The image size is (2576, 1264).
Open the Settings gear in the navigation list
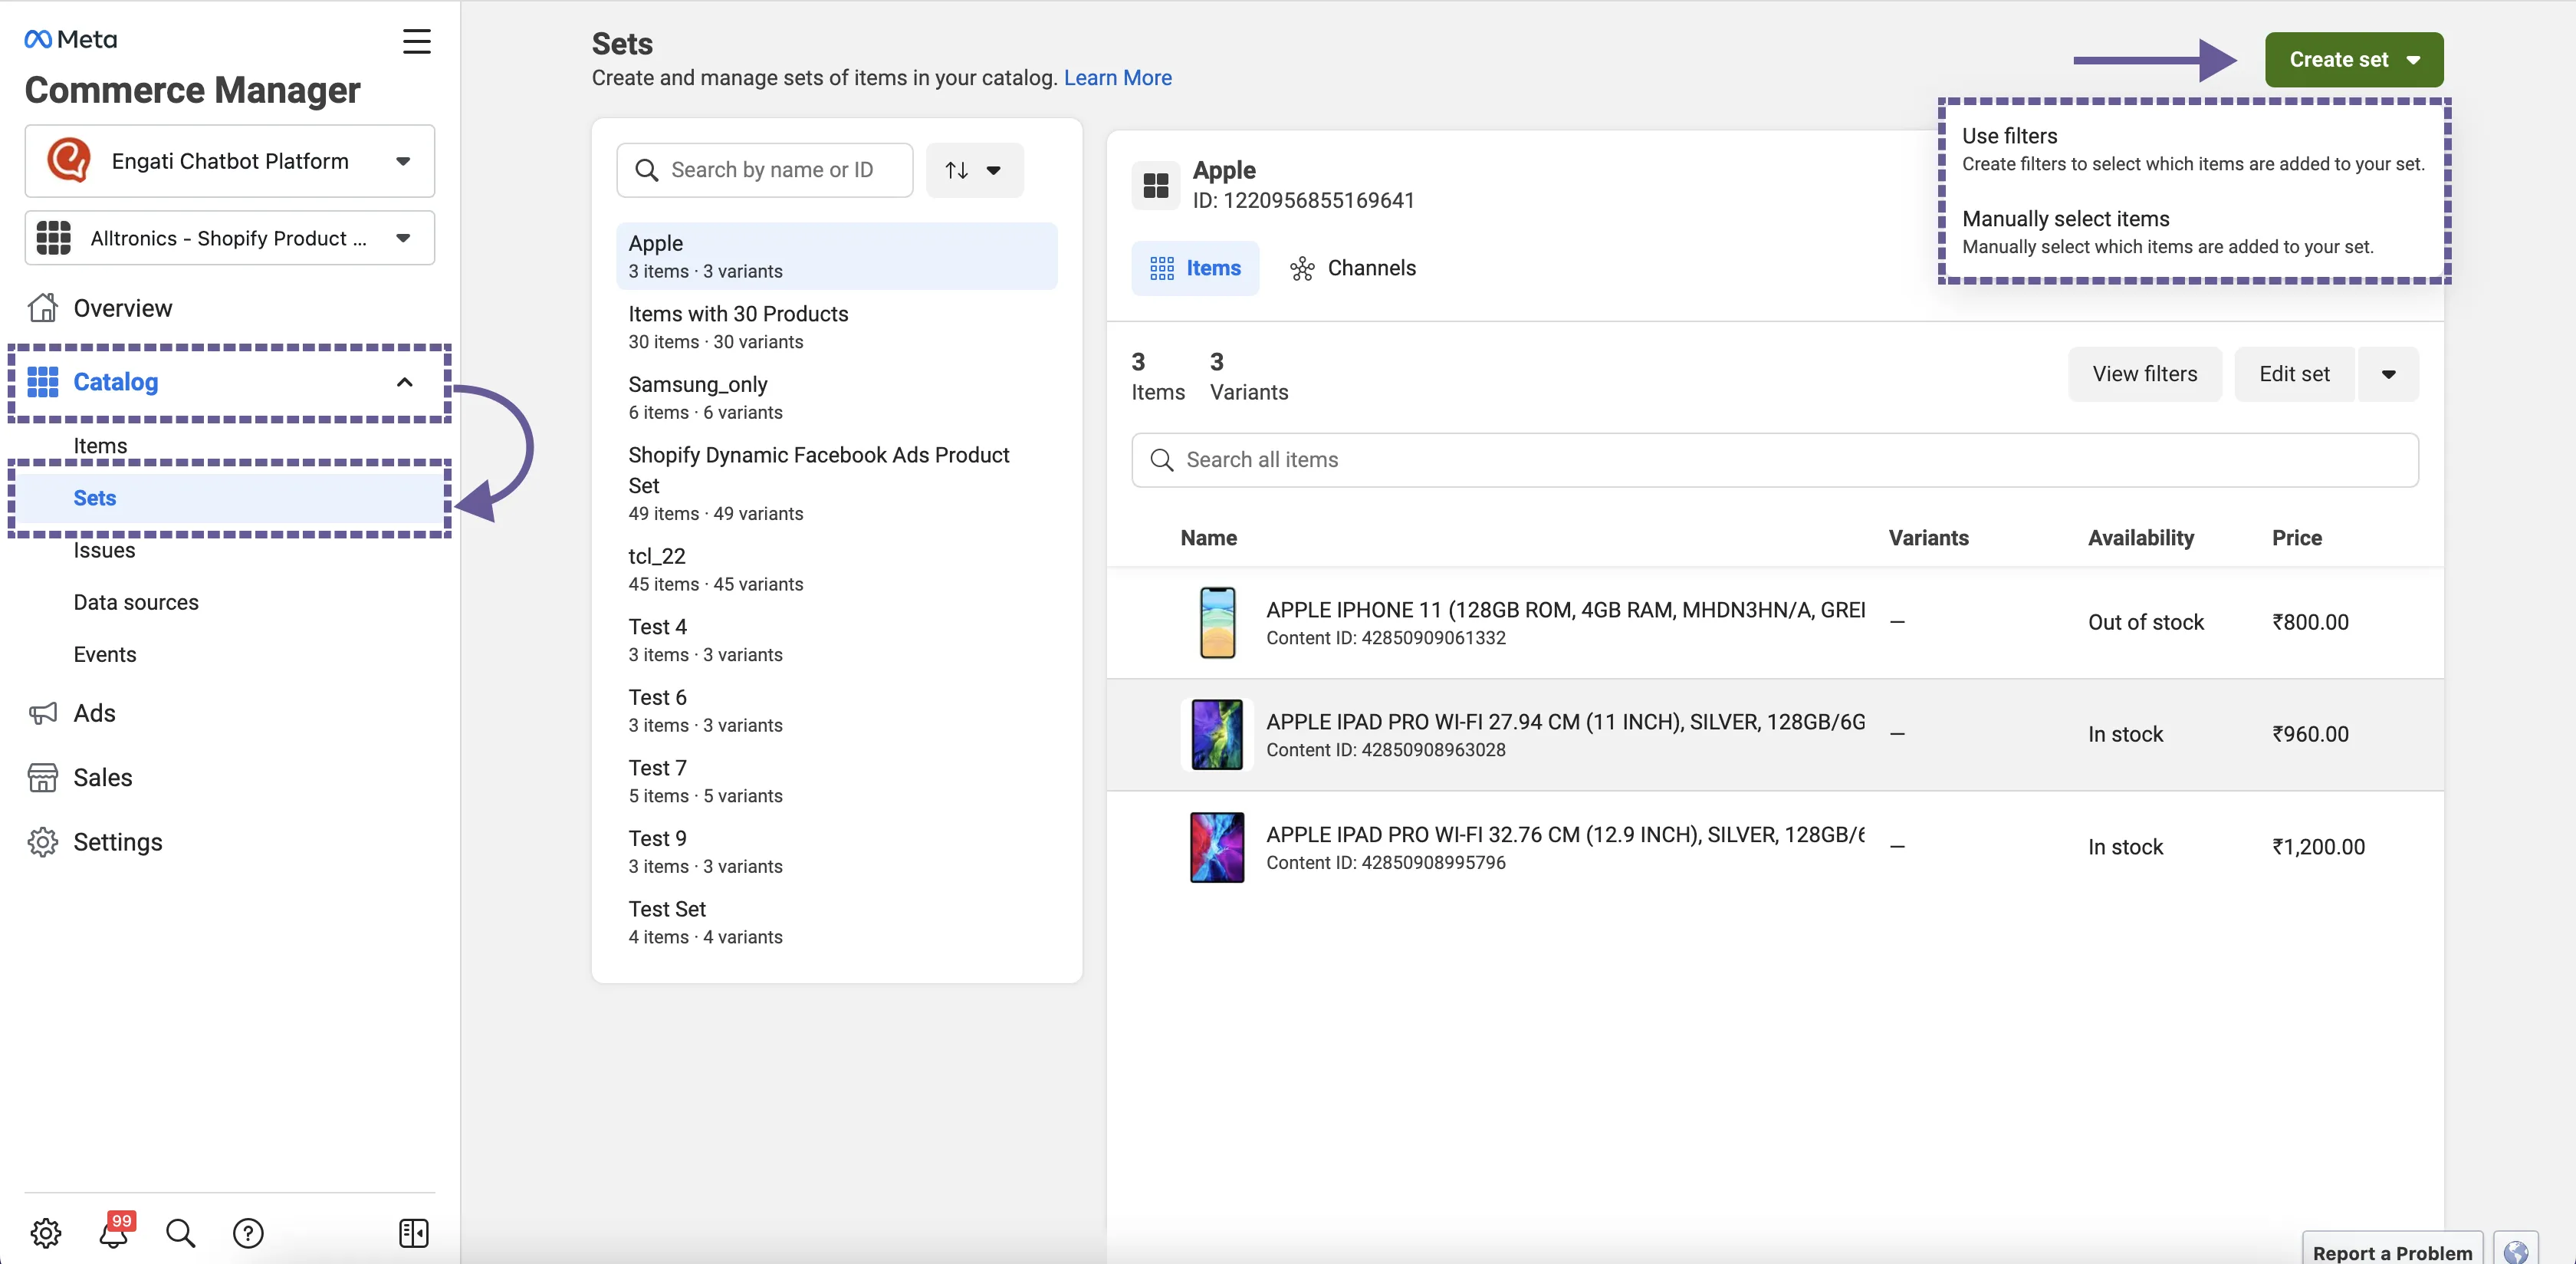[x=42, y=841]
